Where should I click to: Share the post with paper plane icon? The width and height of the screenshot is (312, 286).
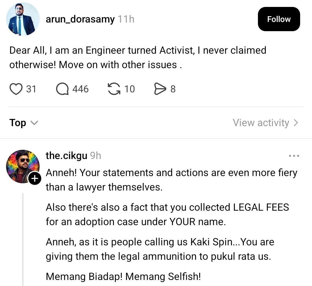point(159,89)
